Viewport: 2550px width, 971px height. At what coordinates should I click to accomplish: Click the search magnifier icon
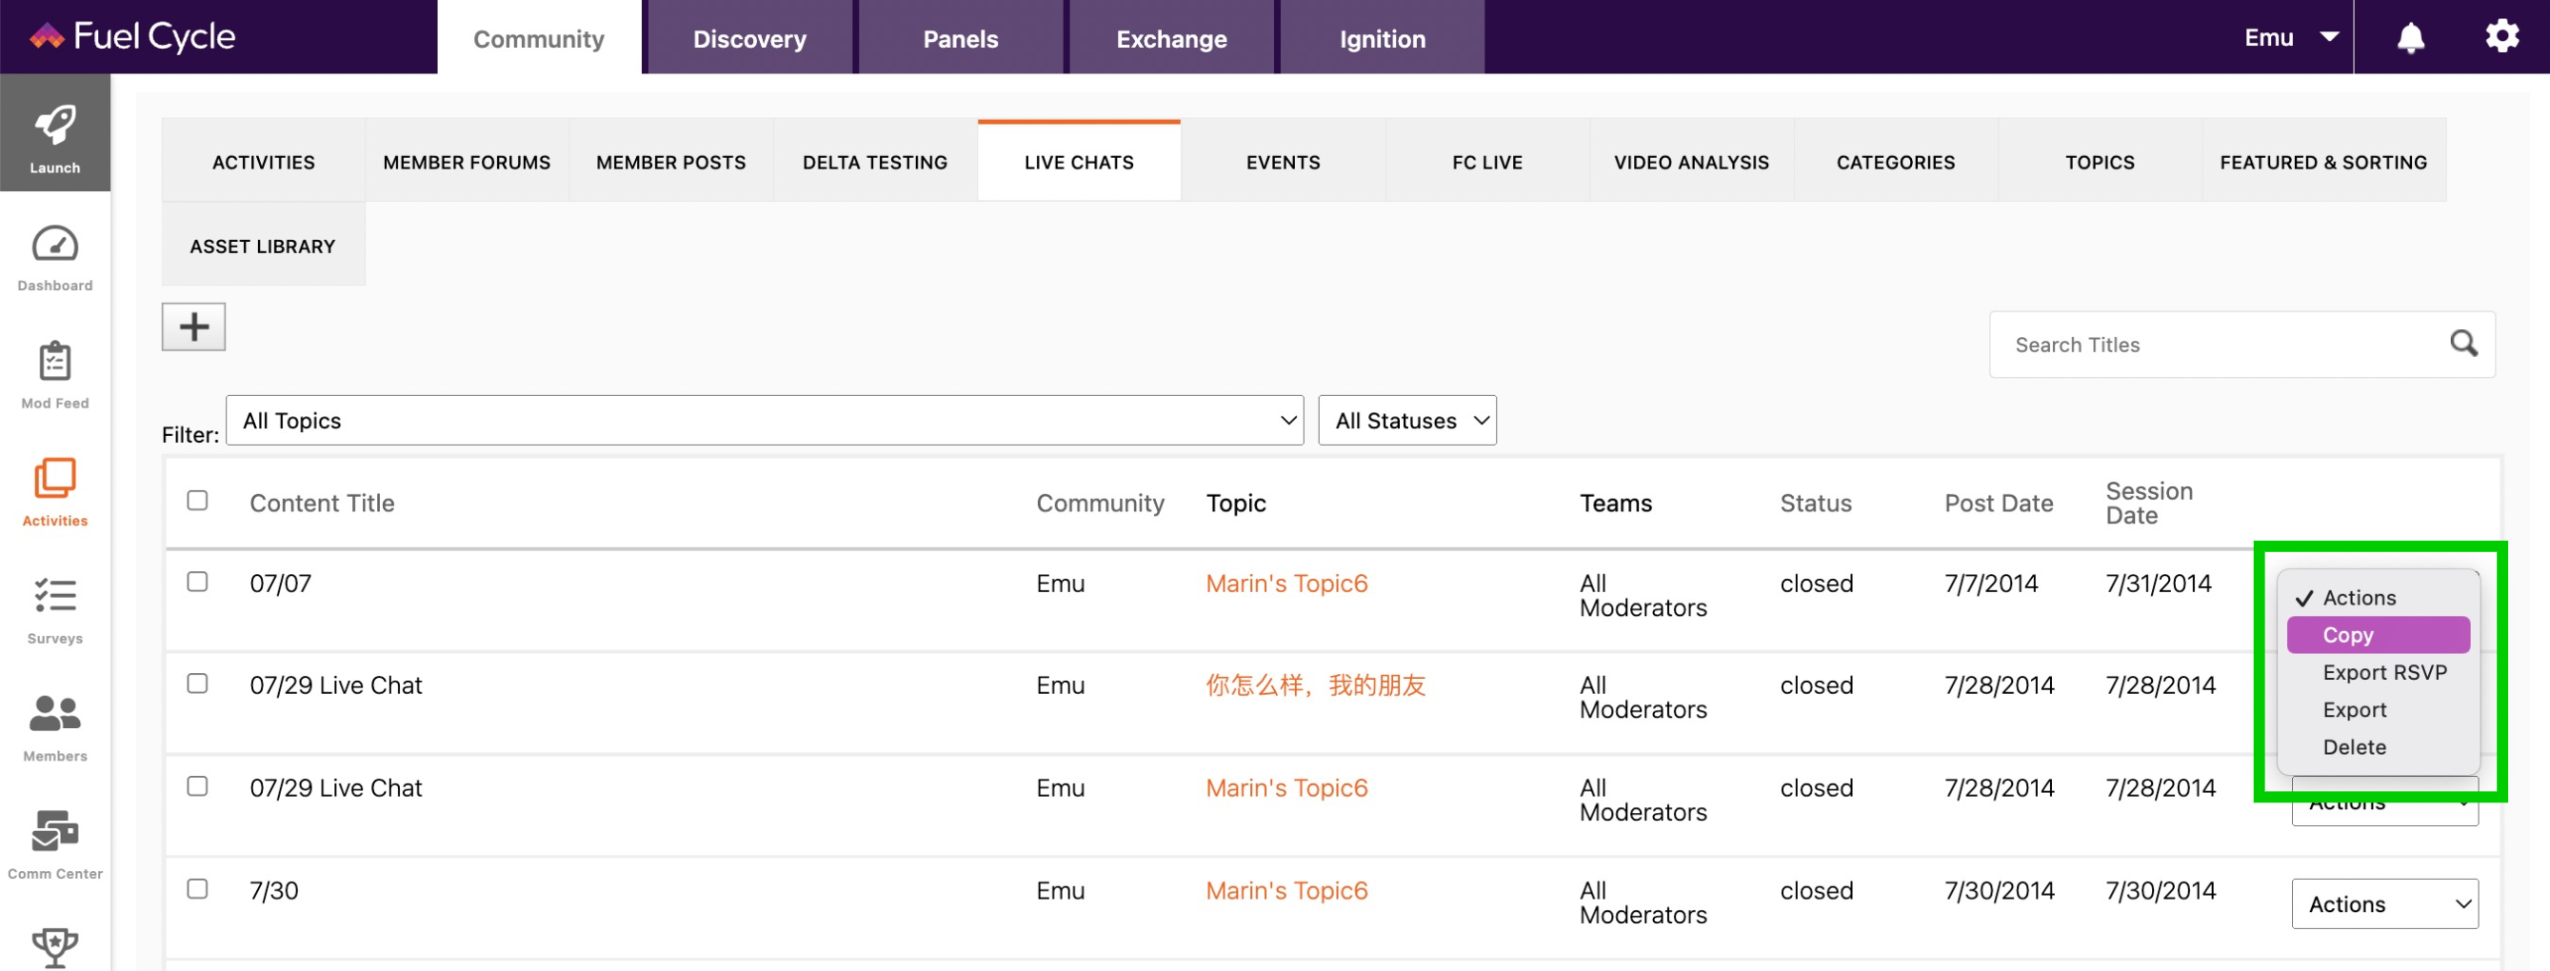coord(2464,344)
